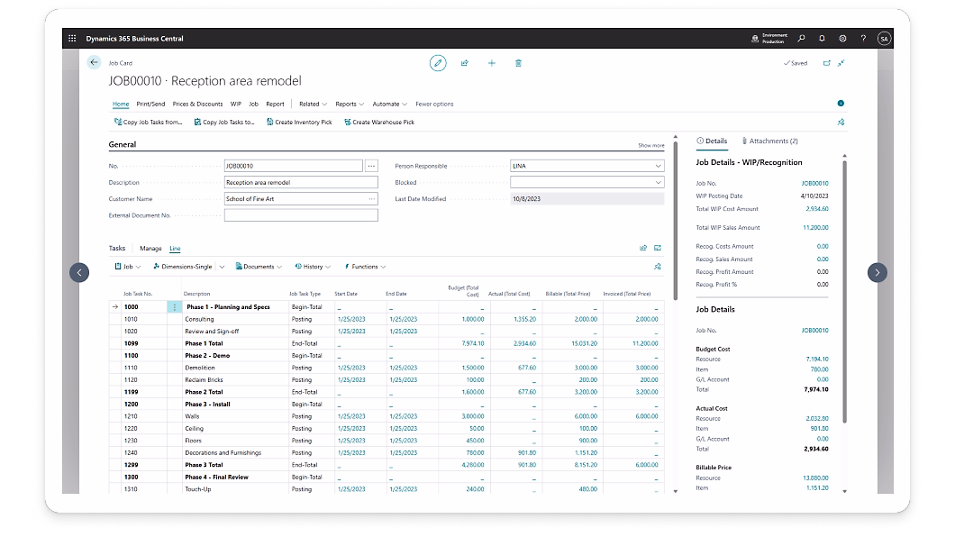Viewport: 955px width, 537px height.
Task: Click the share icon on job card
Action: coord(465,63)
